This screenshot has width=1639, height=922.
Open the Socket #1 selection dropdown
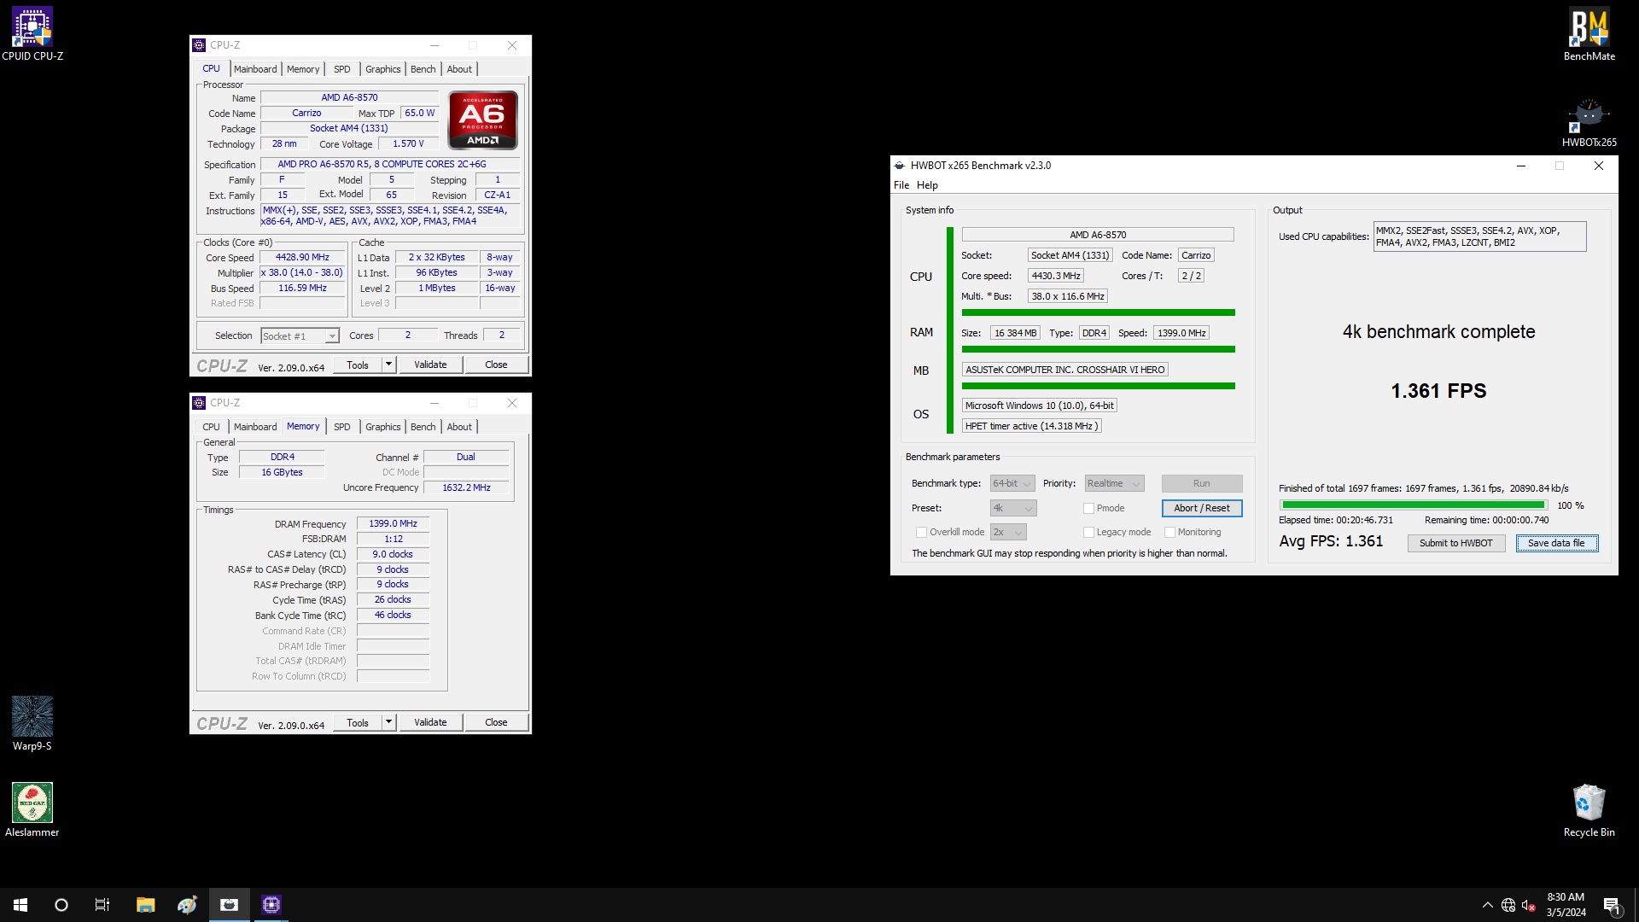click(x=300, y=336)
